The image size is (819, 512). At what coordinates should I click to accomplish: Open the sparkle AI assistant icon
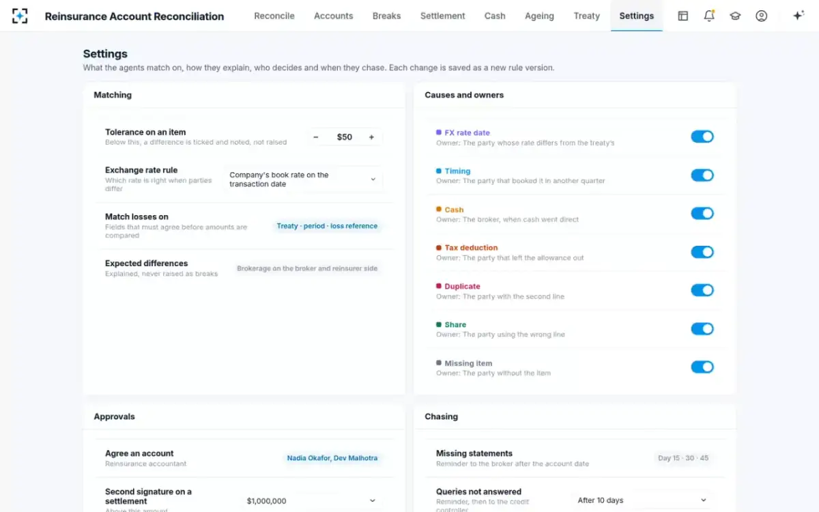coord(799,16)
